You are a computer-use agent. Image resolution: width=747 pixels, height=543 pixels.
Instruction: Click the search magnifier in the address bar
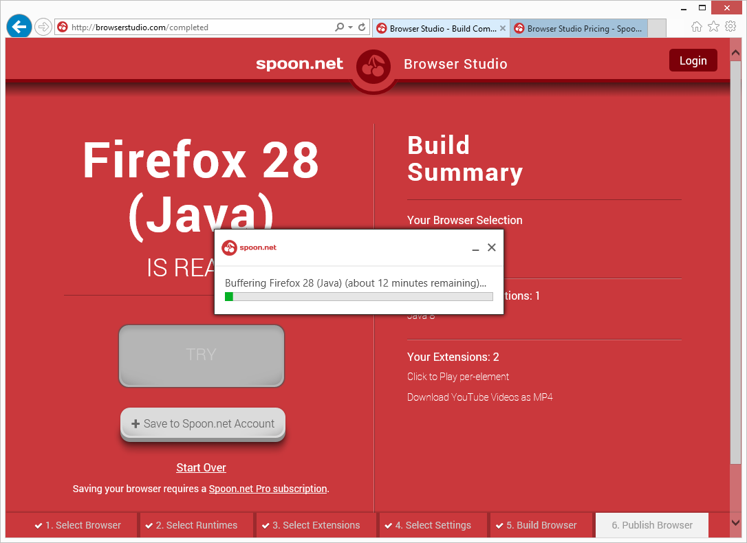[339, 27]
